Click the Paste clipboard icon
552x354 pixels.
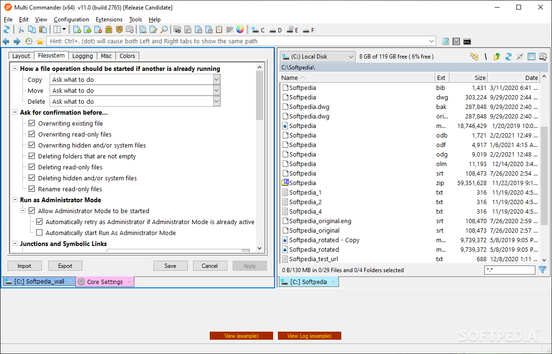click(42, 30)
